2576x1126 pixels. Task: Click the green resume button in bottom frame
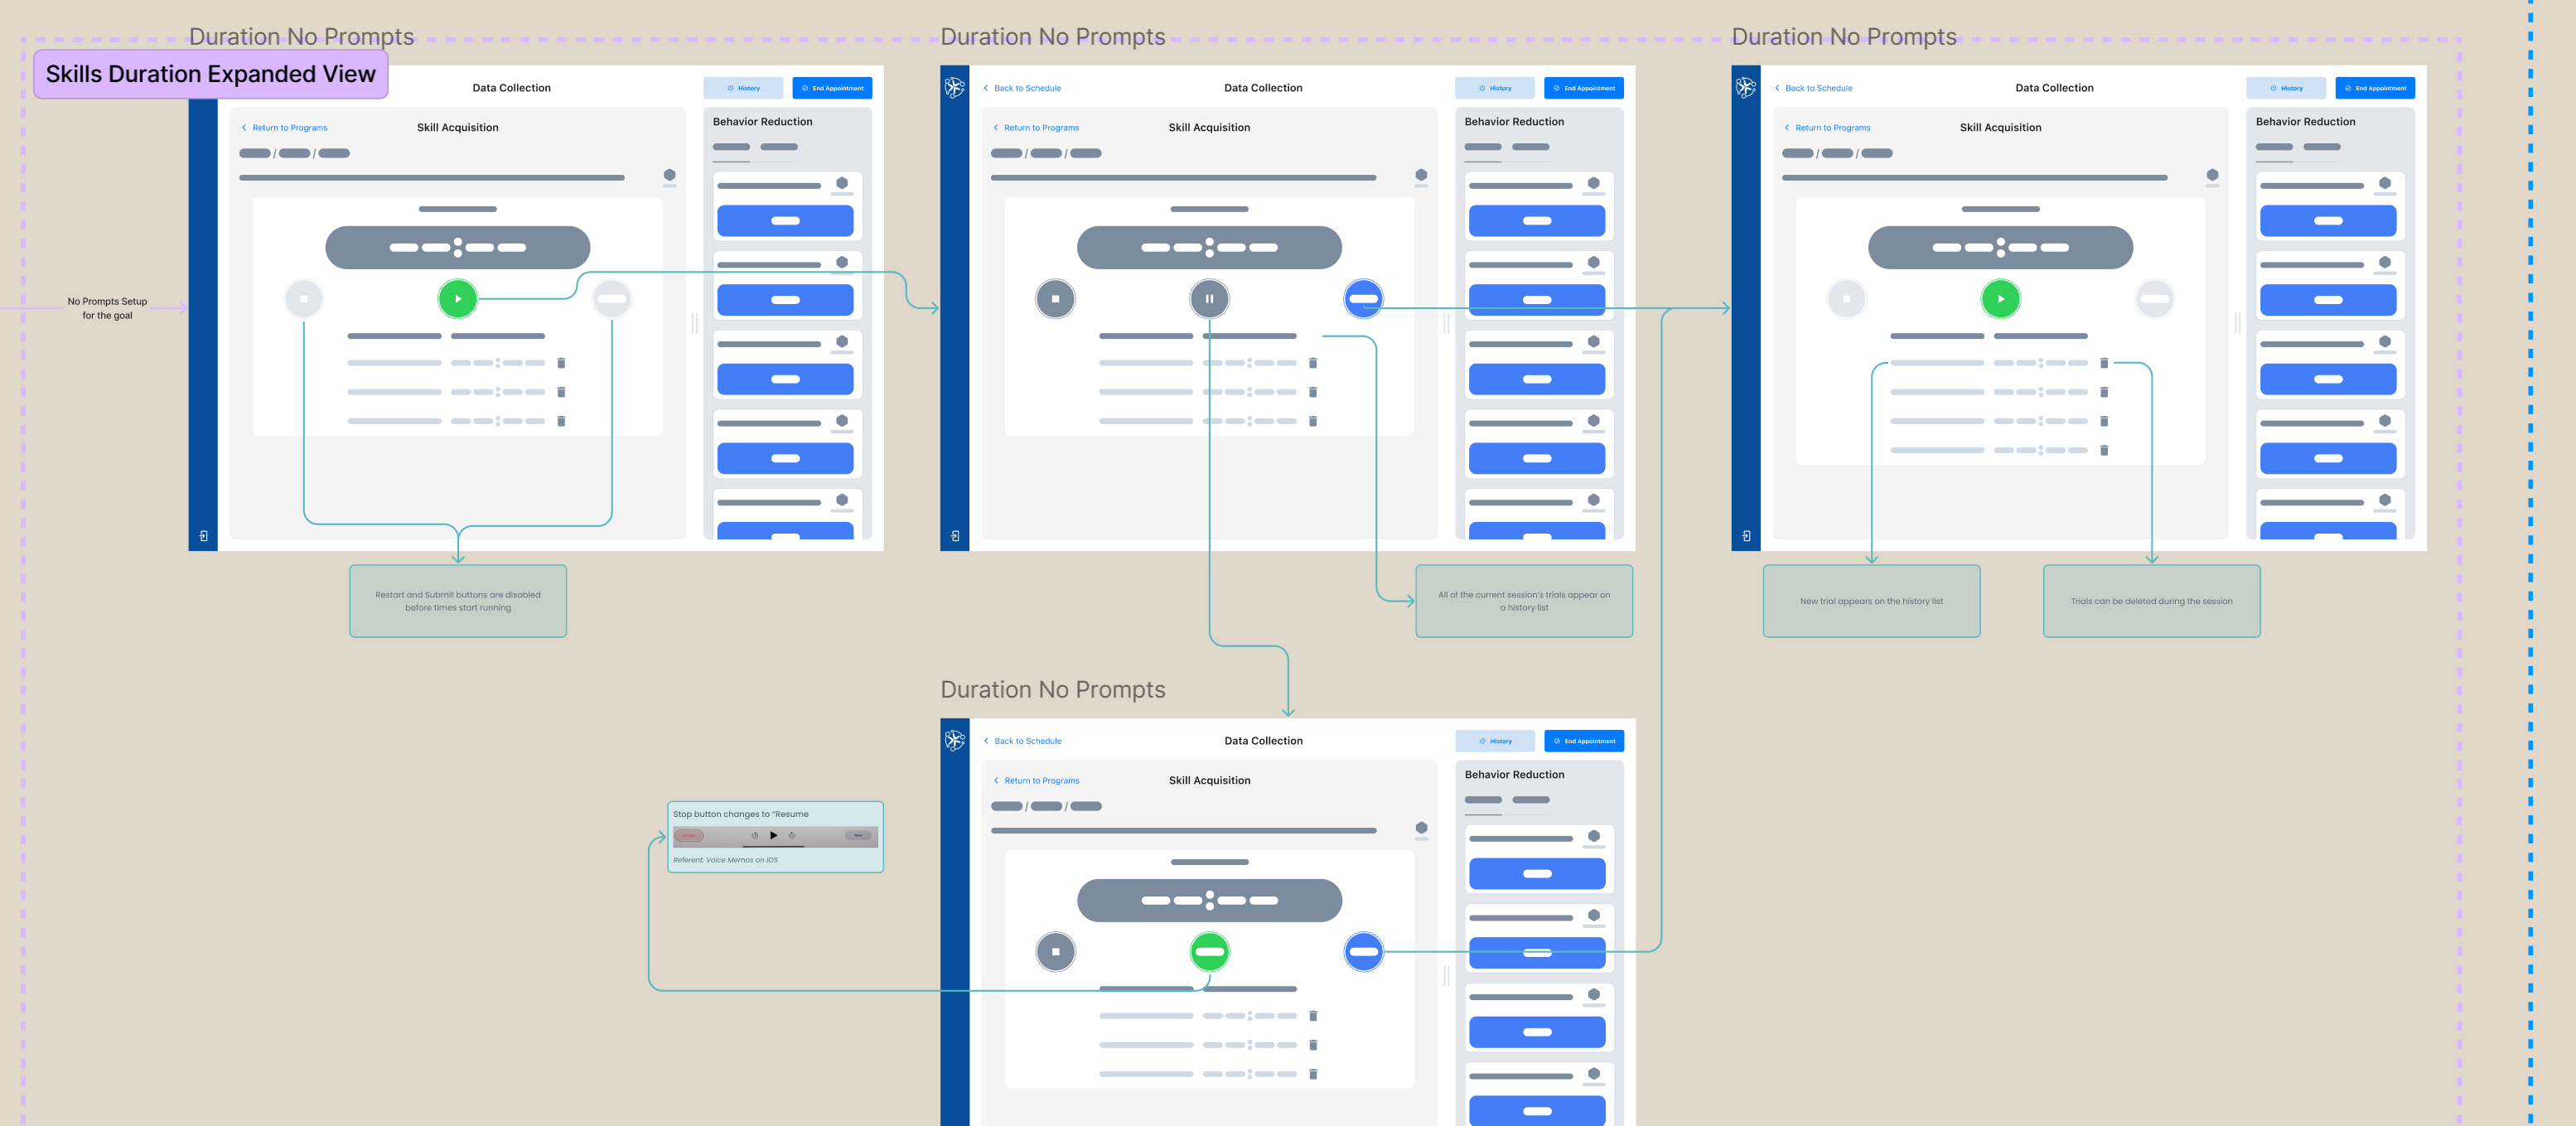point(1209,951)
